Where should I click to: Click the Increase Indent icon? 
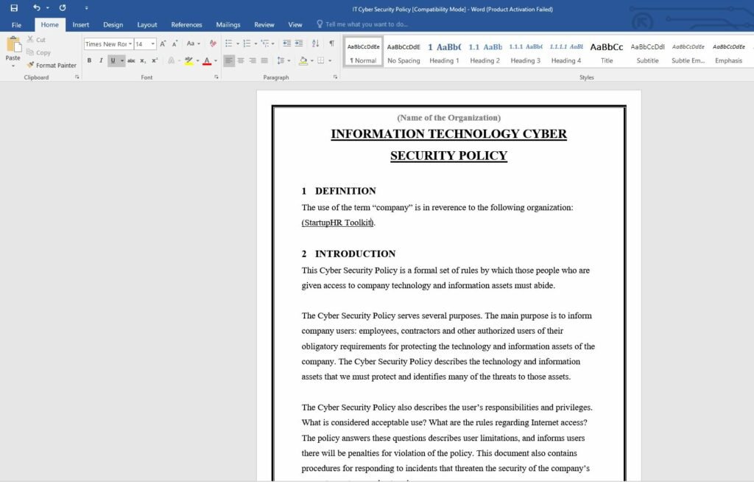299,43
